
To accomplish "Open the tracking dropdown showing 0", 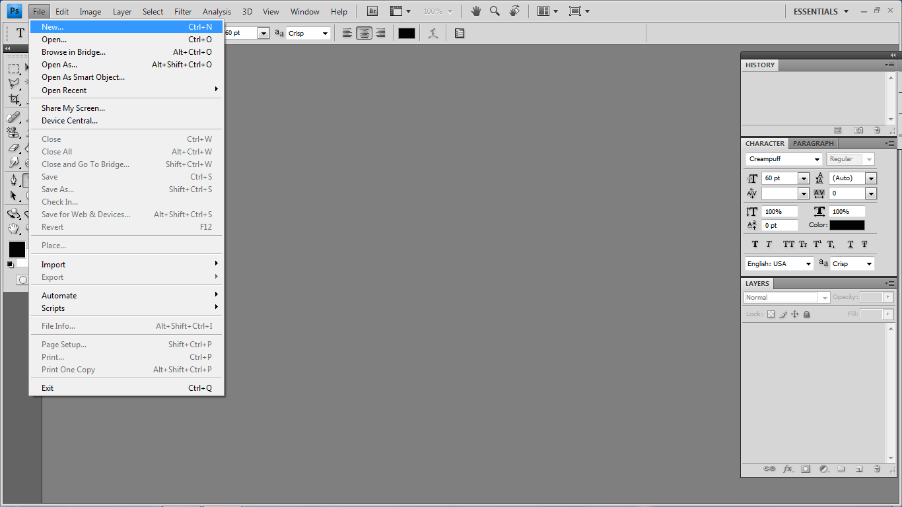I will click(871, 193).
